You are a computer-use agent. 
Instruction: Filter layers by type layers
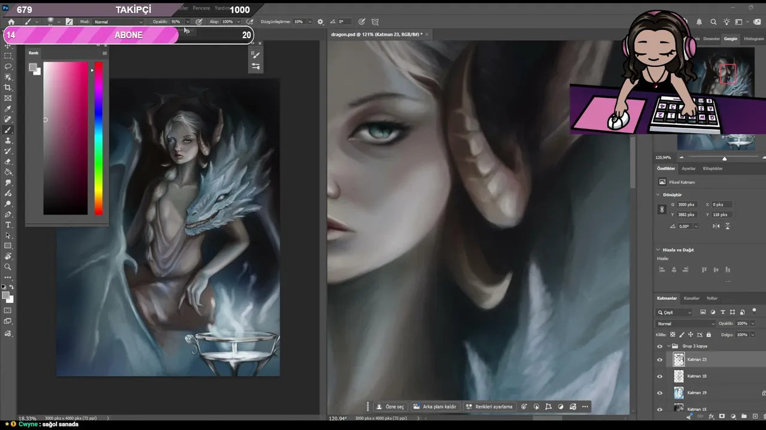click(723, 312)
